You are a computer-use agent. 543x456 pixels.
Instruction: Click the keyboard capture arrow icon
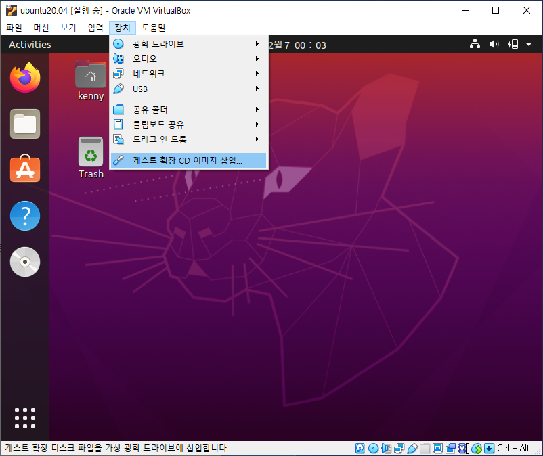tap(489, 449)
